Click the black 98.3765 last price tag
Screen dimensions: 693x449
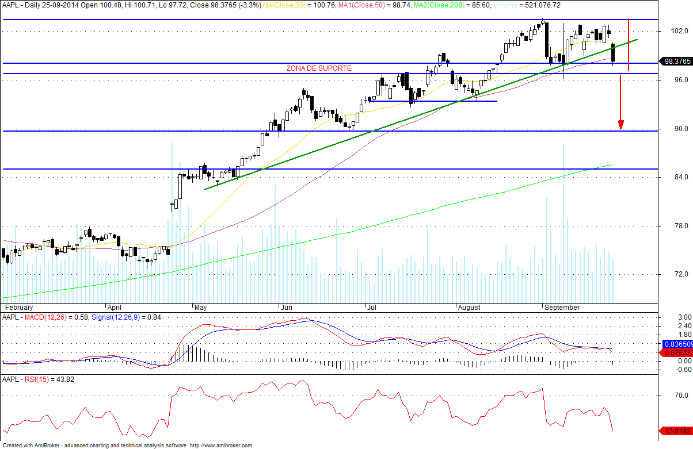coord(676,61)
